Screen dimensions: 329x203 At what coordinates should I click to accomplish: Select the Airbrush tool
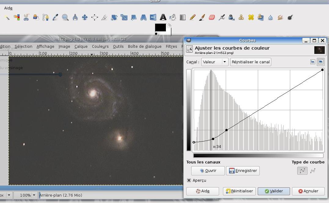point(221,17)
